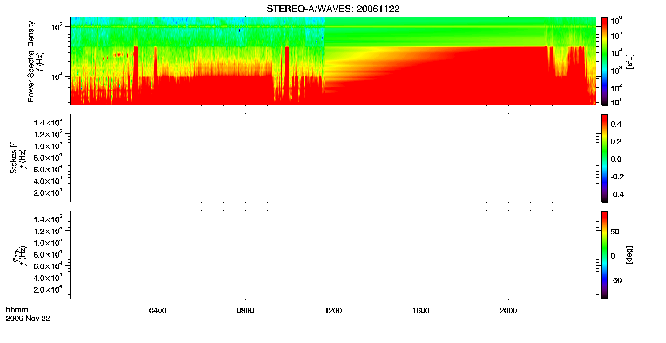
Task: Click the hhmm axis label
Action: pyautogui.click(x=17, y=310)
